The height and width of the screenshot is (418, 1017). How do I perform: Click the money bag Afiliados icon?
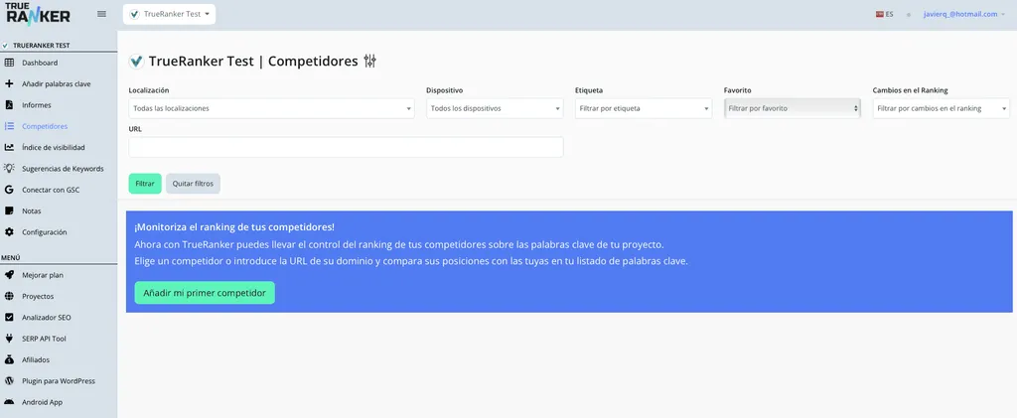9,359
